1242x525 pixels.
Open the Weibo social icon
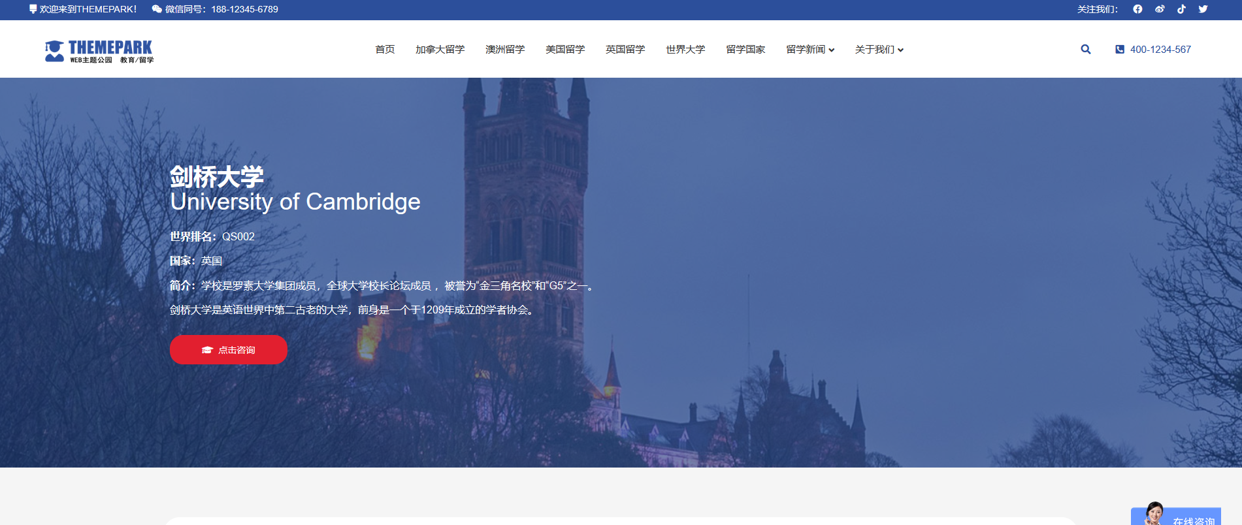coord(1160,9)
